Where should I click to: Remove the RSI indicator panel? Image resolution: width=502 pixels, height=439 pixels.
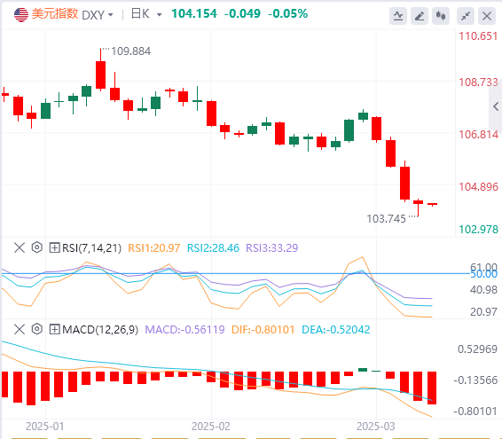click(20, 247)
